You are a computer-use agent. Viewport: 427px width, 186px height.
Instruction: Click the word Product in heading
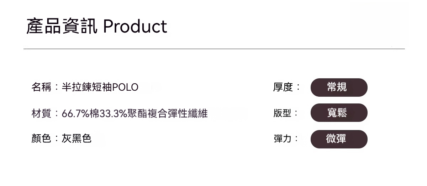click(135, 27)
